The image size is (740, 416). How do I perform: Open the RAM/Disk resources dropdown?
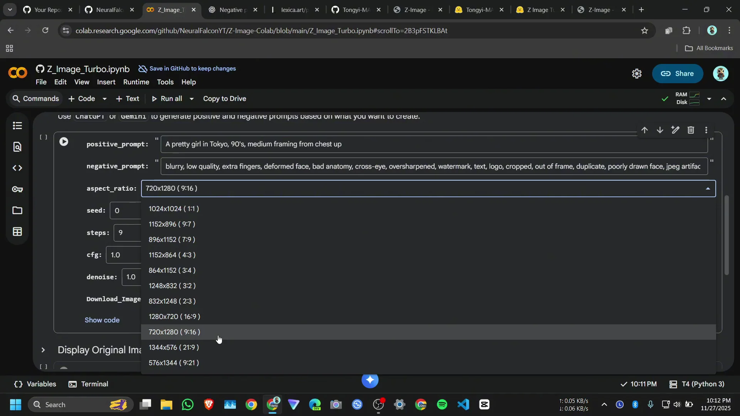click(x=709, y=99)
